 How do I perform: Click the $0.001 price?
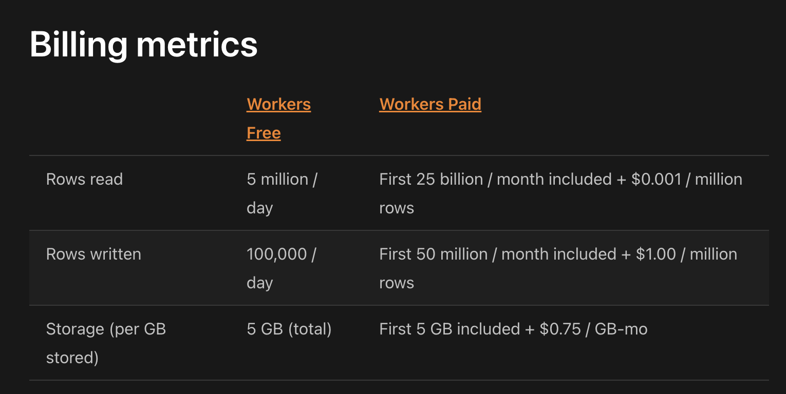pos(656,180)
